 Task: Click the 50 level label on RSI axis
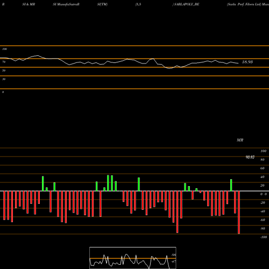[4, 70]
